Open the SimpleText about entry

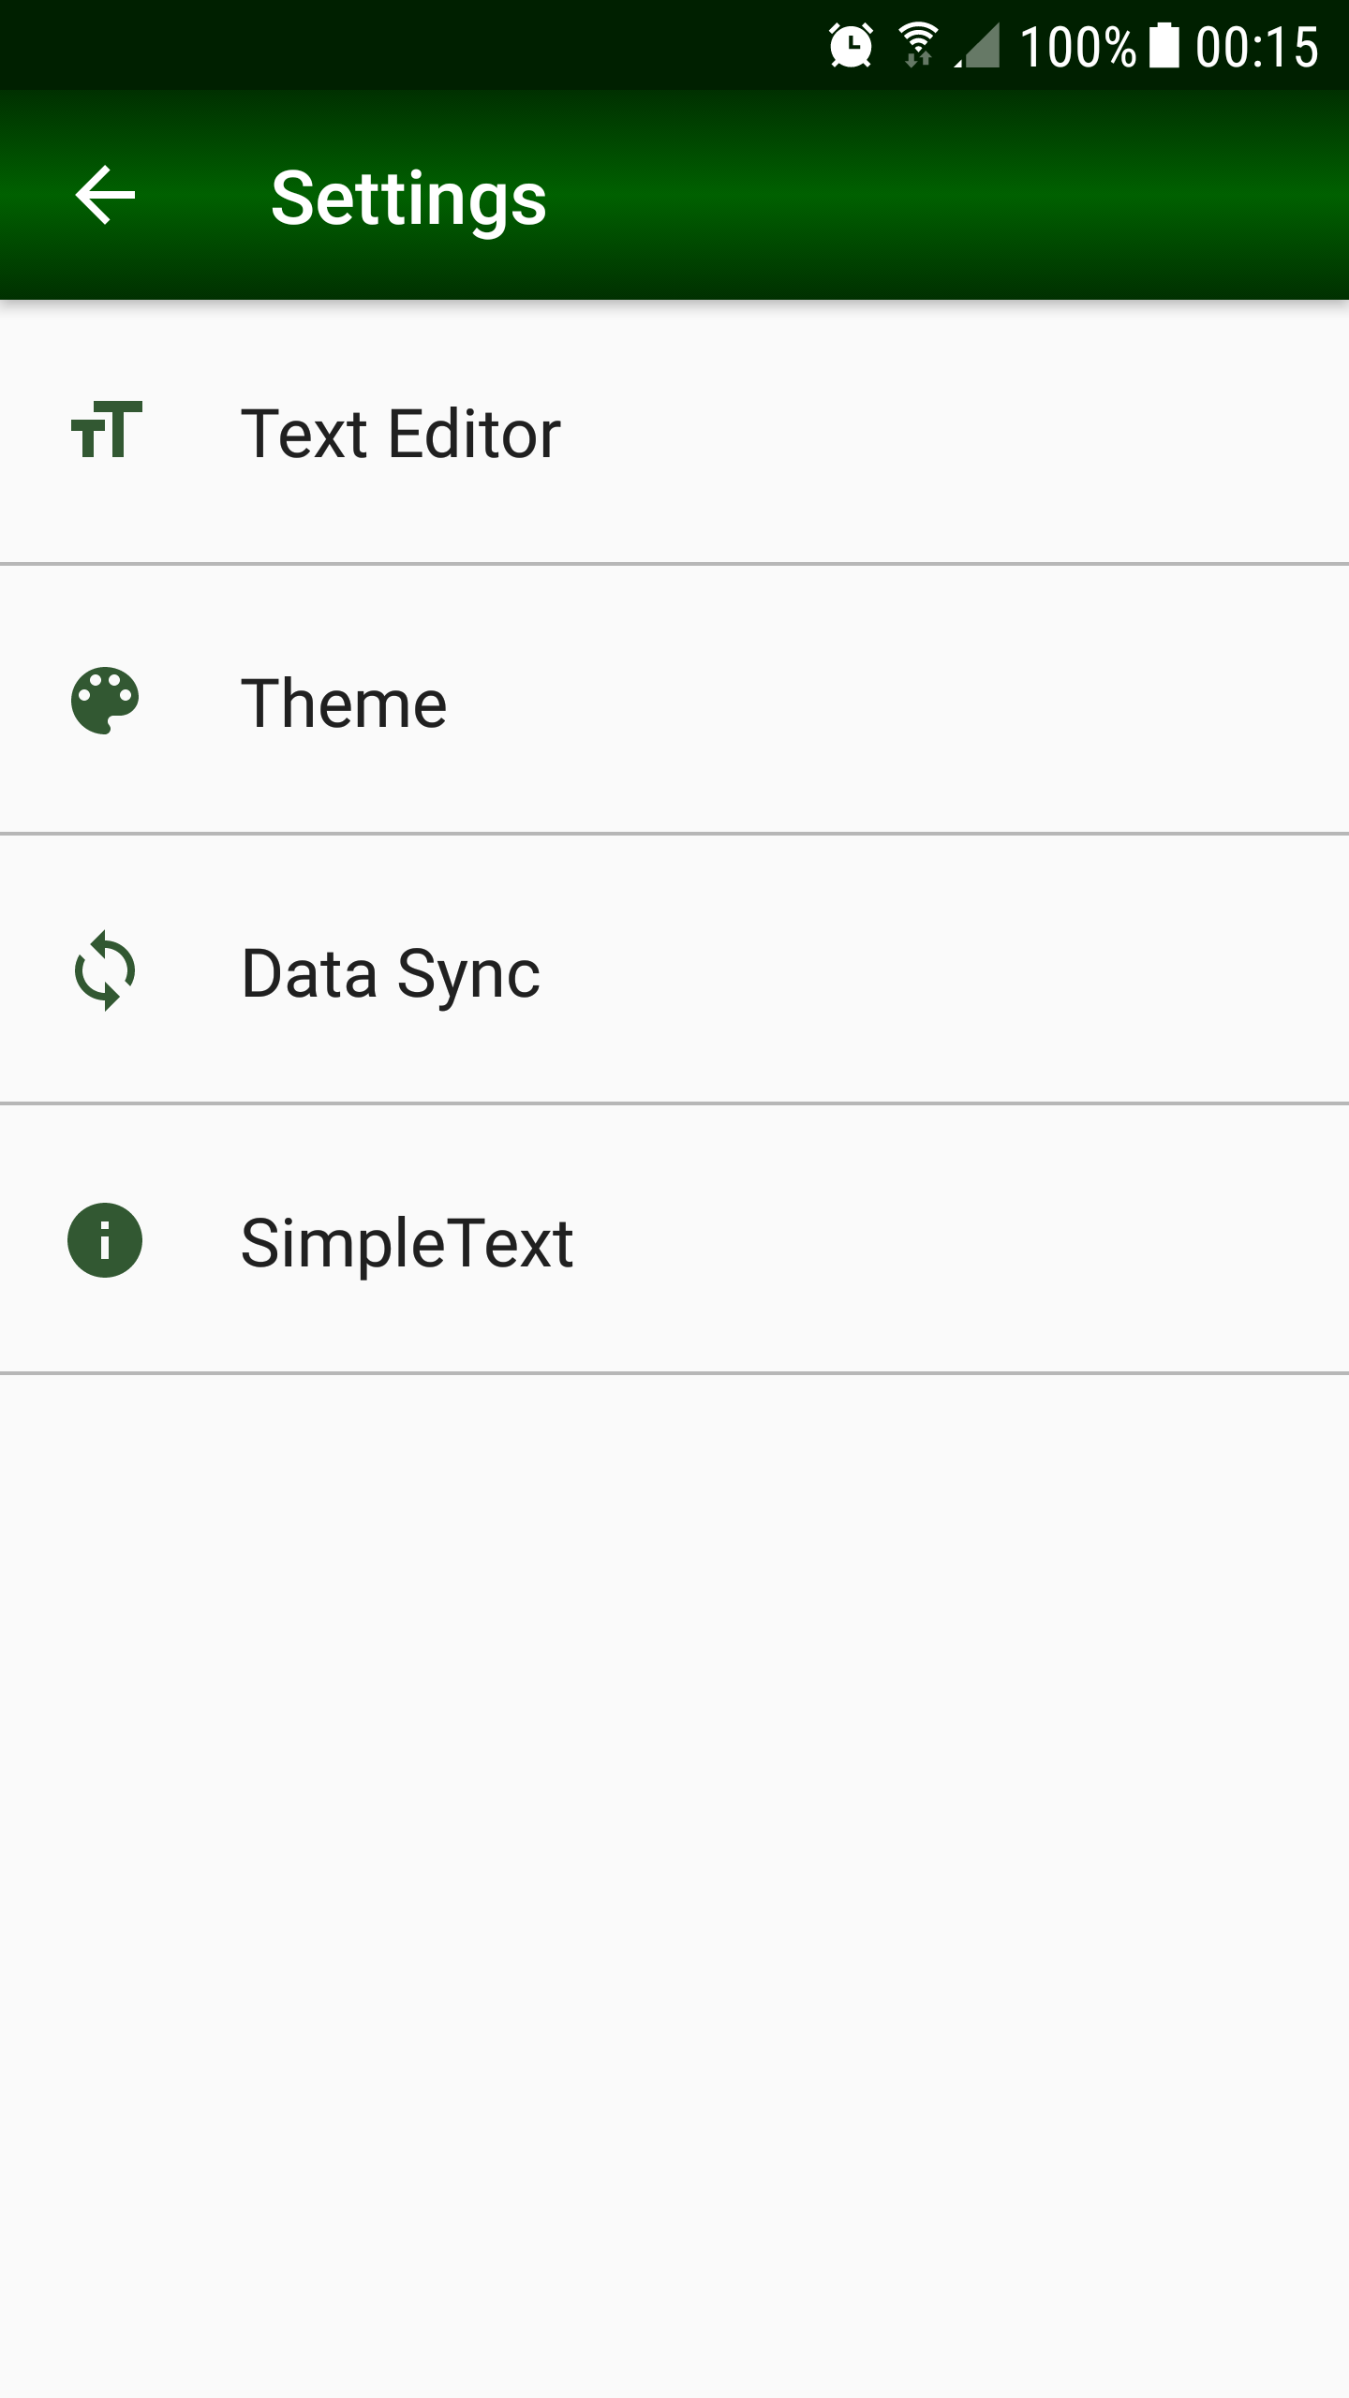click(x=407, y=1243)
